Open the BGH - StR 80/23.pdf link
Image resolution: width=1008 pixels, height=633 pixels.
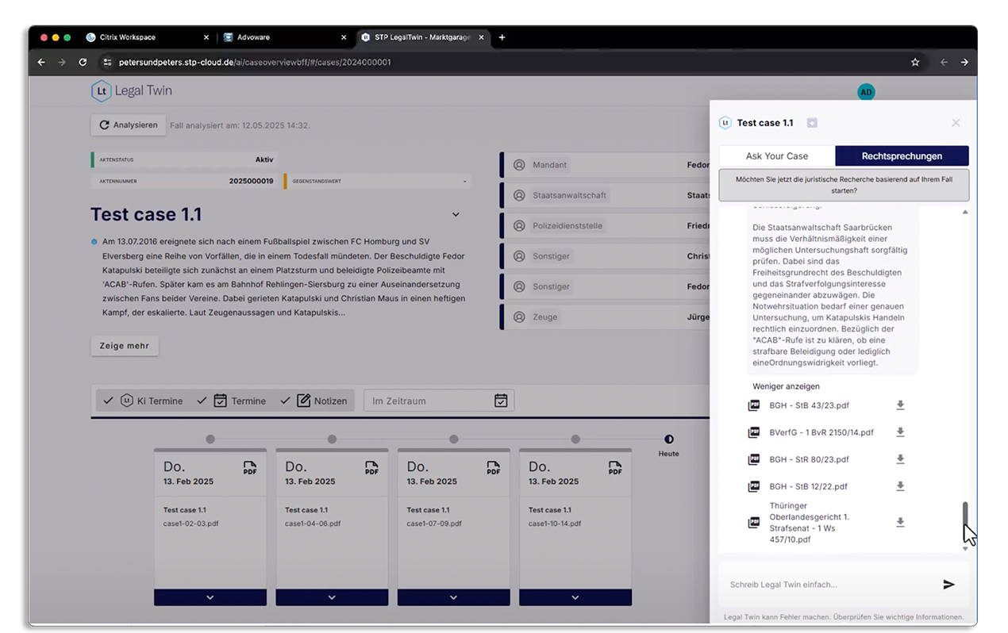pyautogui.click(x=809, y=459)
